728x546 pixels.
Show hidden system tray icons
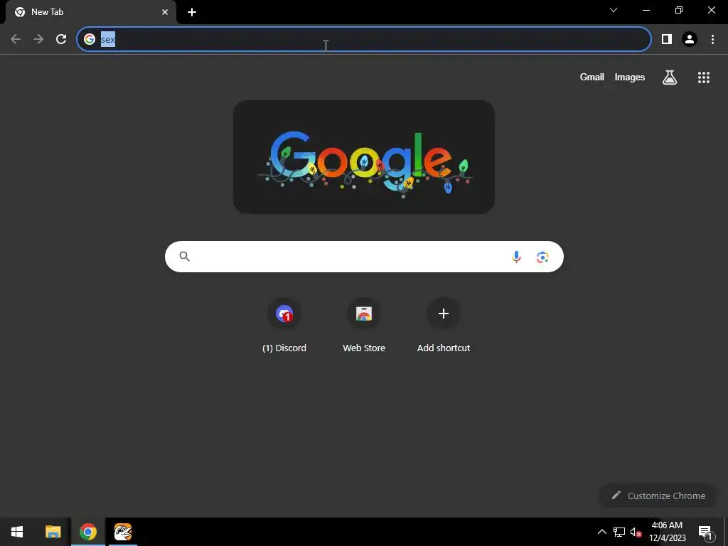click(x=601, y=532)
